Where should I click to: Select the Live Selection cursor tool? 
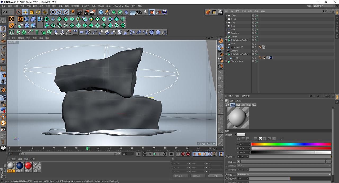click(x=19, y=12)
